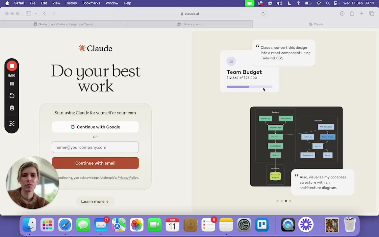Open Launchpad from the Dock
The height and width of the screenshot is (237, 379).
[x=47, y=225]
